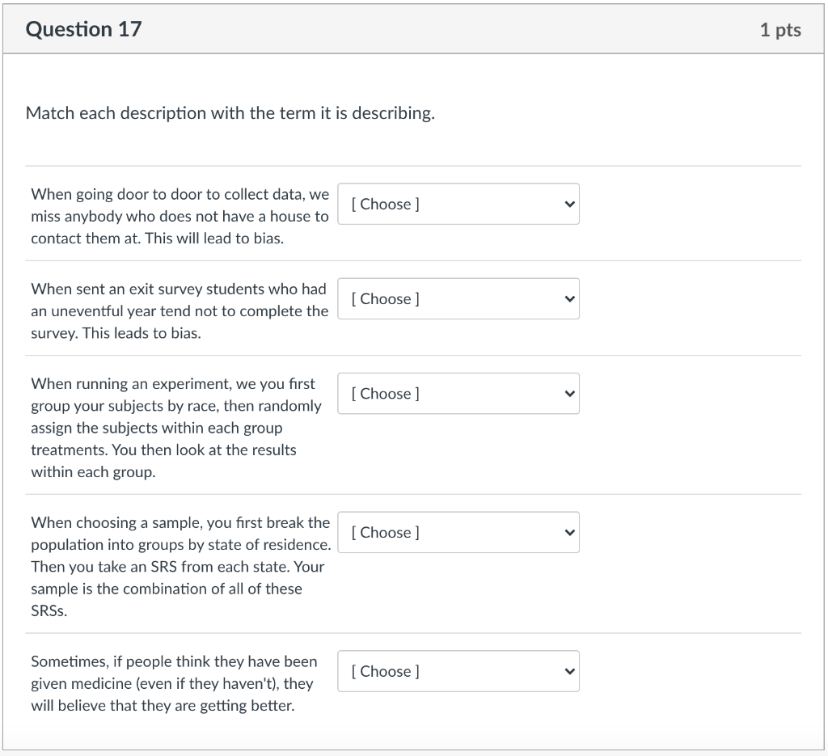Image resolution: width=828 pixels, height=756 pixels.
Task: Open dropdown for SRS from each state
Action: click(x=458, y=532)
